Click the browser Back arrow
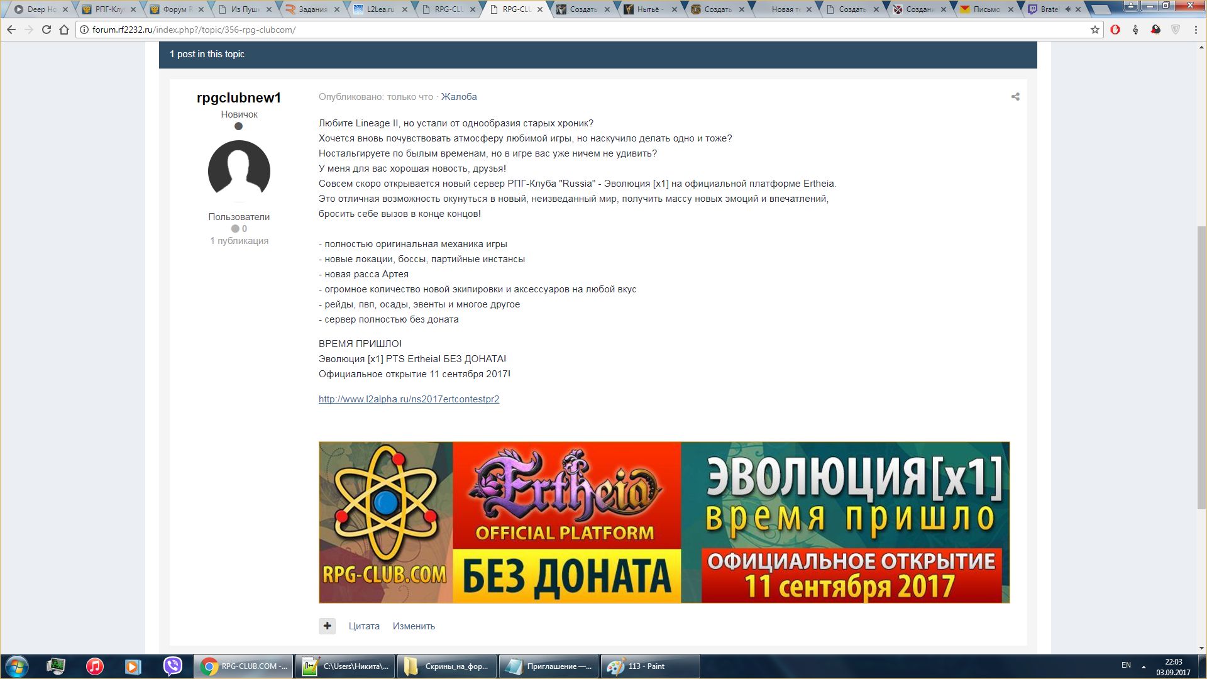Image resolution: width=1207 pixels, height=679 pixels. (x=11, y=30)
